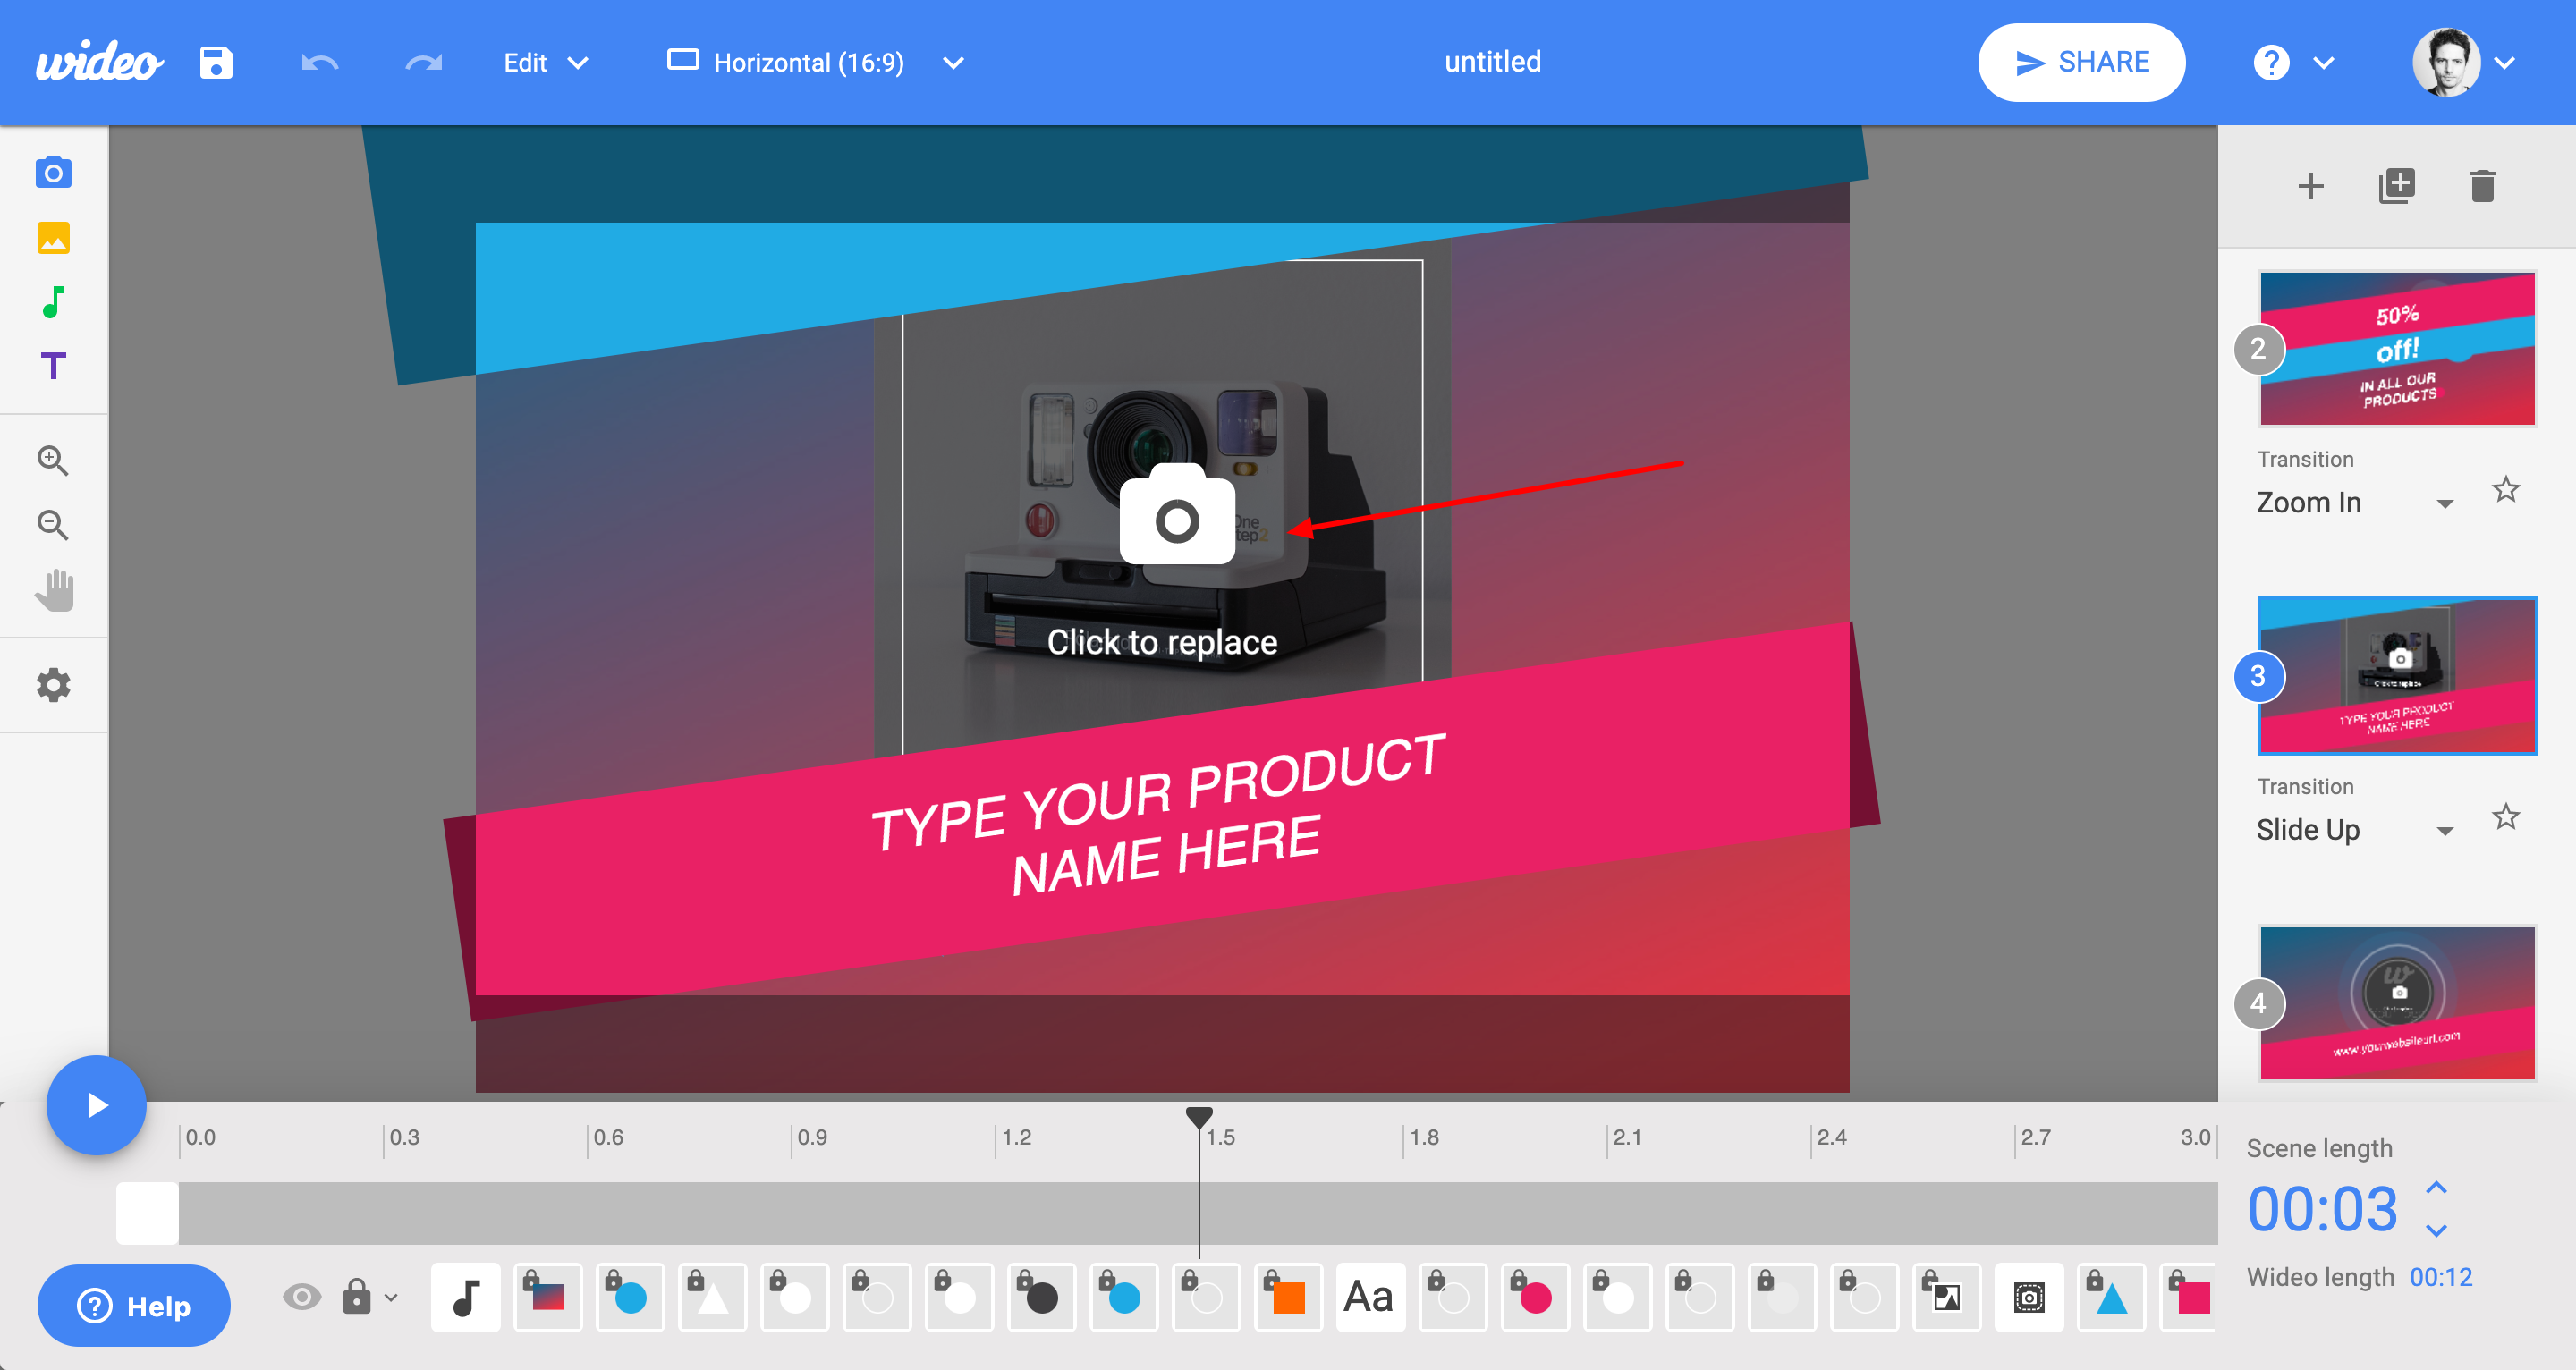
Task: Select scene 4 thumbnail
Action: pyautogui.click(x=2397, y=1003)
